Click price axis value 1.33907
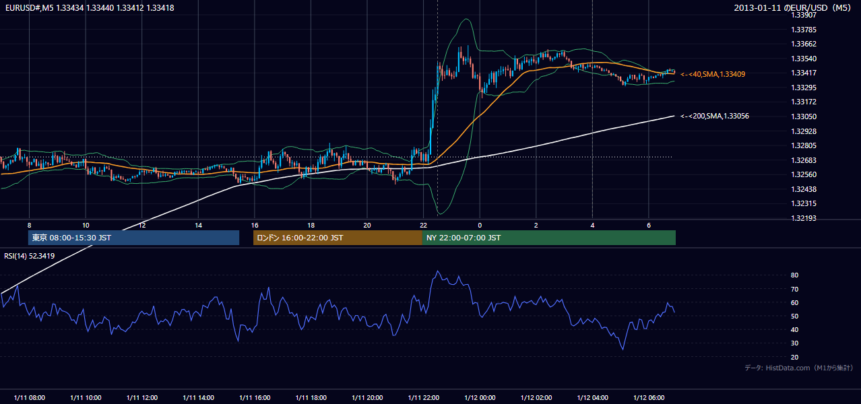 (x=804, y=15)
